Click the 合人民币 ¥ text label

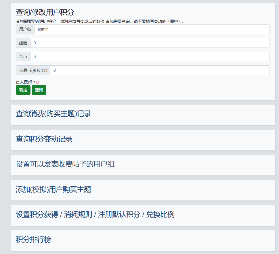pyautogui.click(x=25, y=82)
